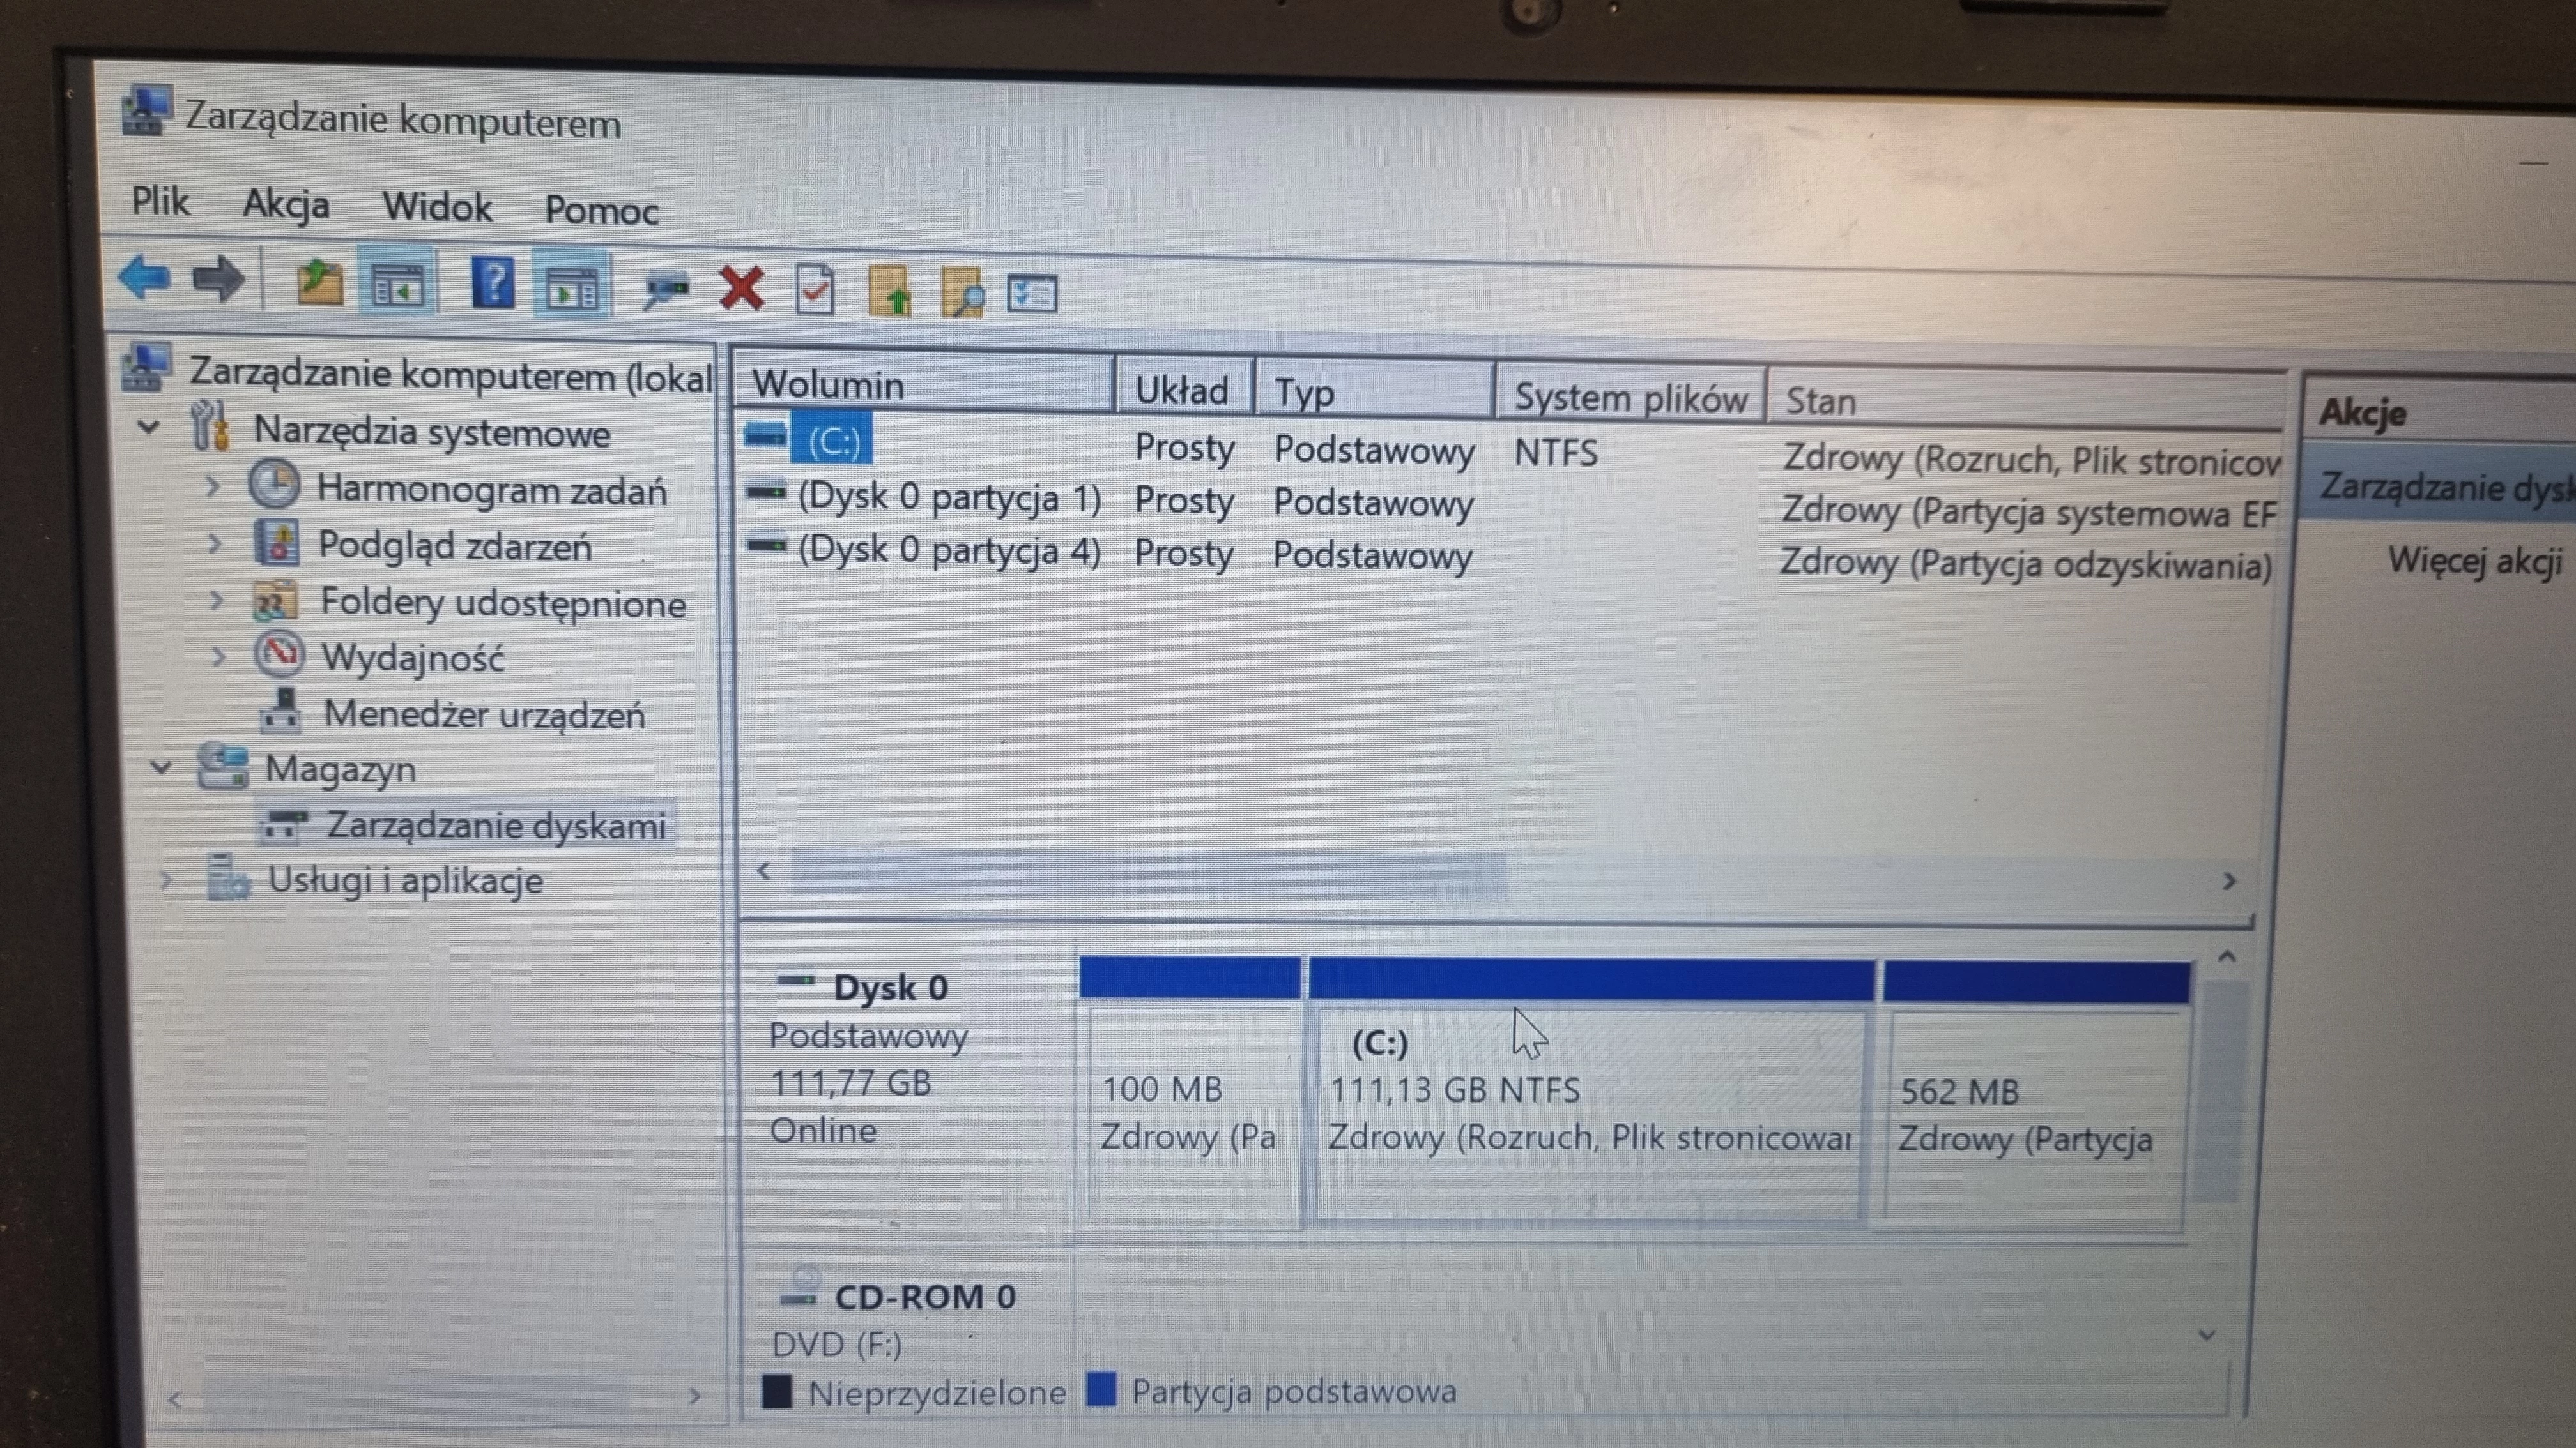Click the Properties checkmark document icon
The image size is (2576, 1448).
coord(814,290)
